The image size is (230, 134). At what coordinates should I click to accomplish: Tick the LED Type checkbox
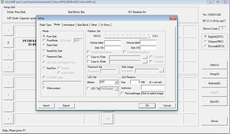[x=88, y=88]
